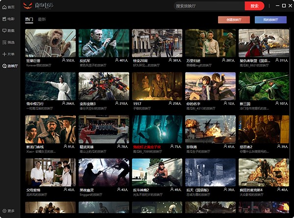
Task: Open the 片单 playlist section
Action: pyautogui.click(x=9, y=54)
